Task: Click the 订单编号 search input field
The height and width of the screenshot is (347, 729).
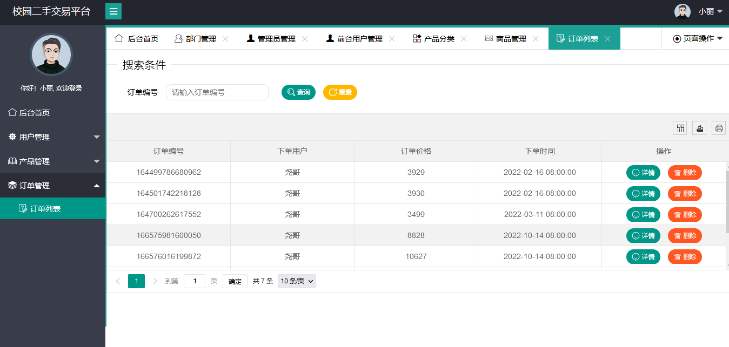Action: click(x=217, y=92)
